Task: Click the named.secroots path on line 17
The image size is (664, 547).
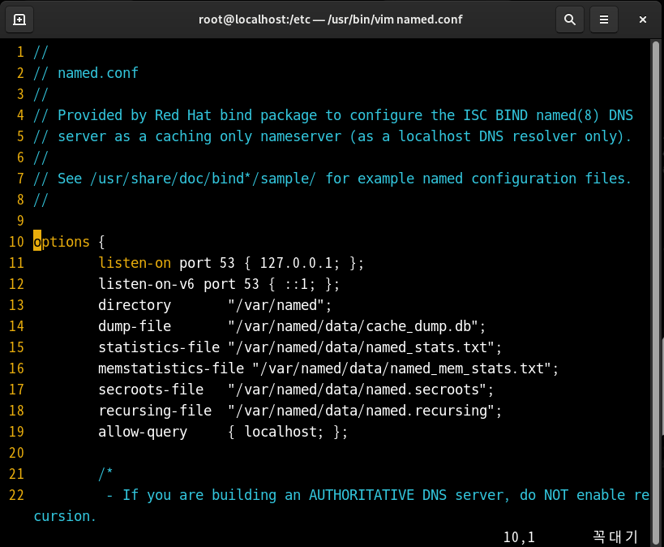Action: [361, 390]
